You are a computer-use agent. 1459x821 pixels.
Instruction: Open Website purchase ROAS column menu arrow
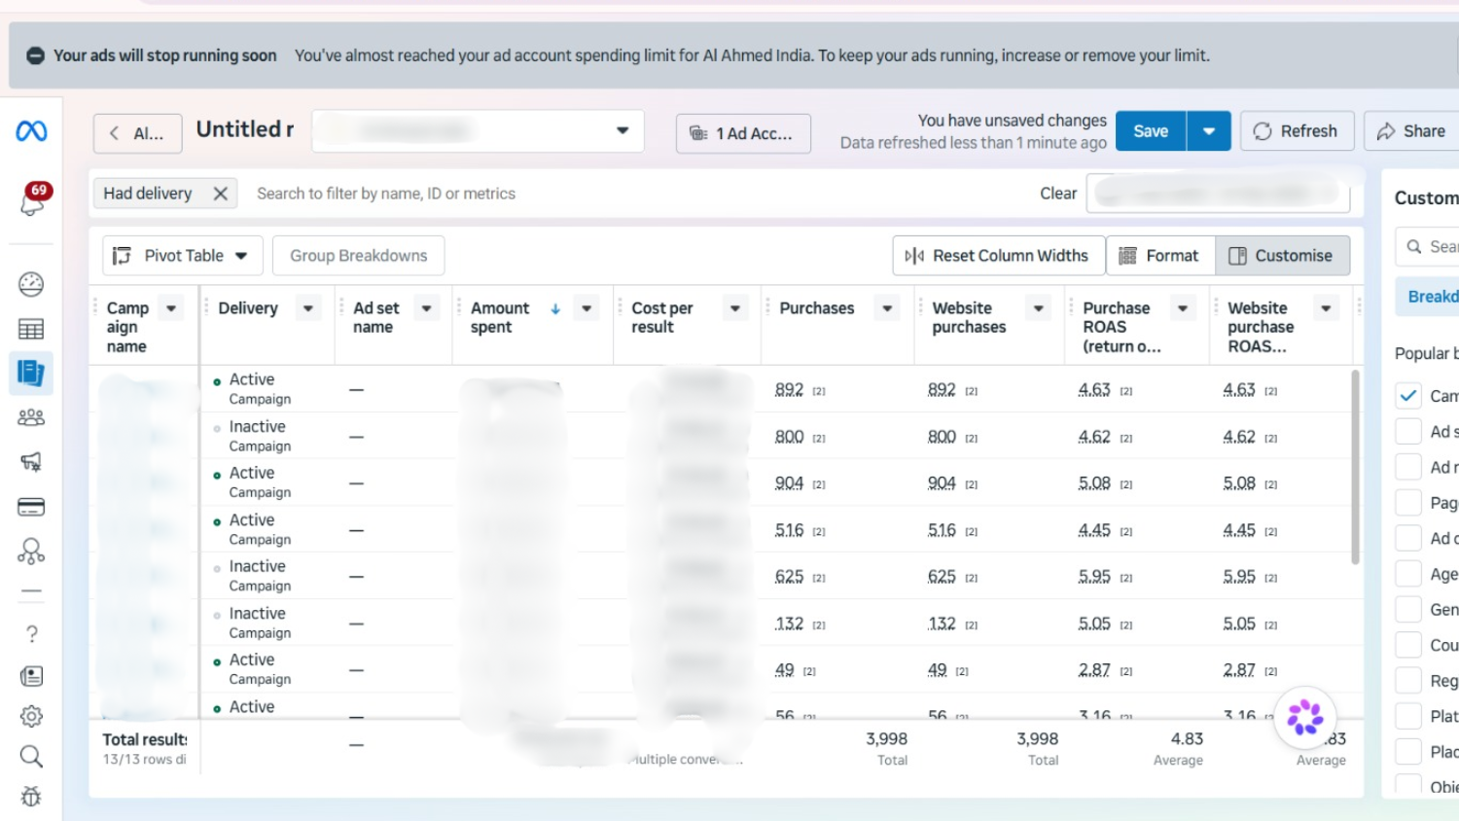tap(1326, 308)
